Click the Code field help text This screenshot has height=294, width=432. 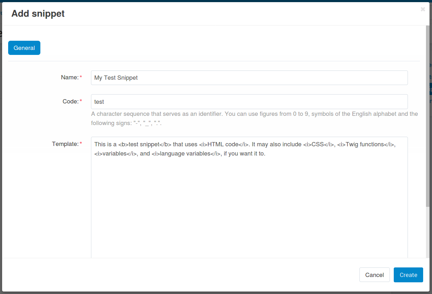254,119
